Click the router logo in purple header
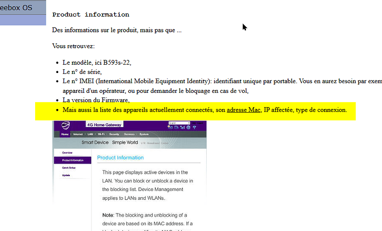 (66, 125)
